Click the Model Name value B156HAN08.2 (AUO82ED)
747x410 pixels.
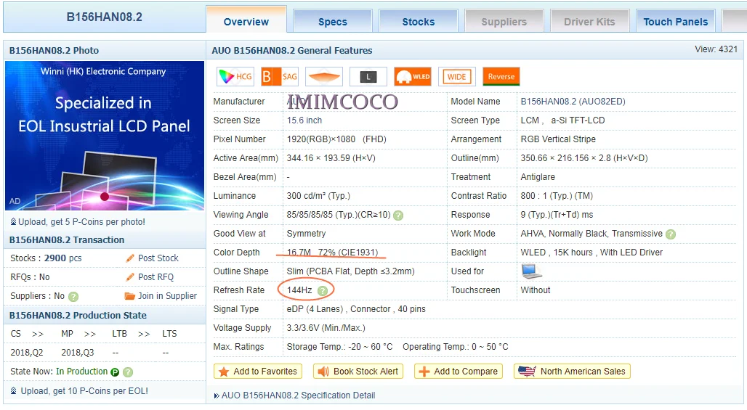coord(573,102)
